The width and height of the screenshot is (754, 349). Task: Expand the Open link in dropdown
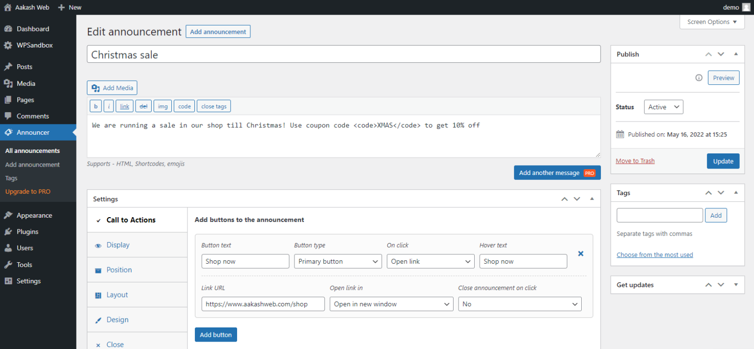coord(391,304)
